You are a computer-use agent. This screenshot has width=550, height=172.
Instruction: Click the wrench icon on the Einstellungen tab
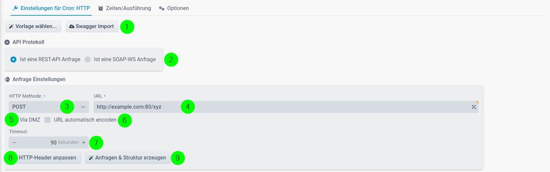(x=15, y=8)
